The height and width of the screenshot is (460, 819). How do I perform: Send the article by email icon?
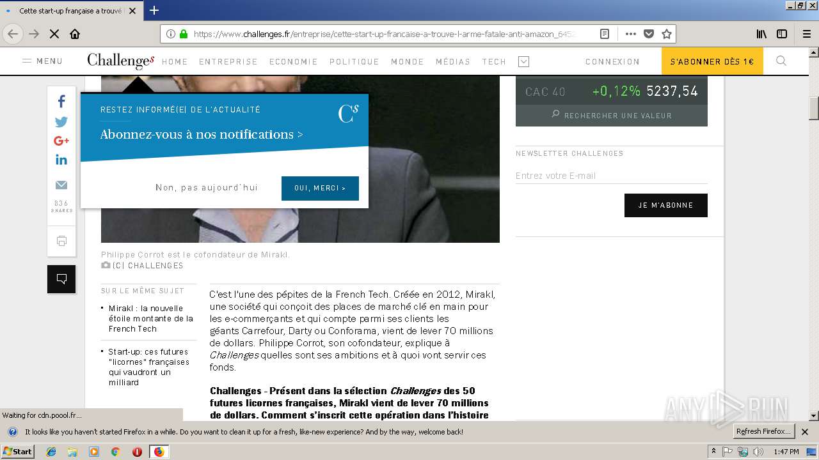tap(61, 185)
